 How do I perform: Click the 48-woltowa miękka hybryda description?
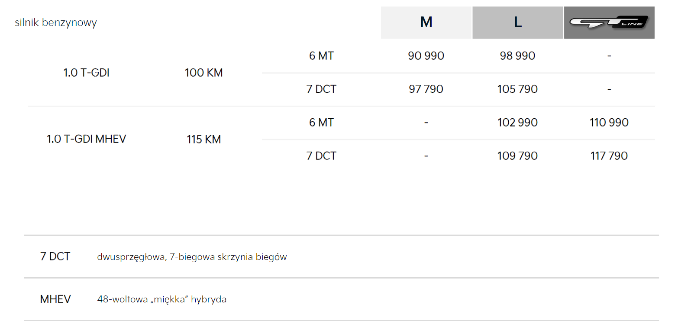click(x=161, y=299)
